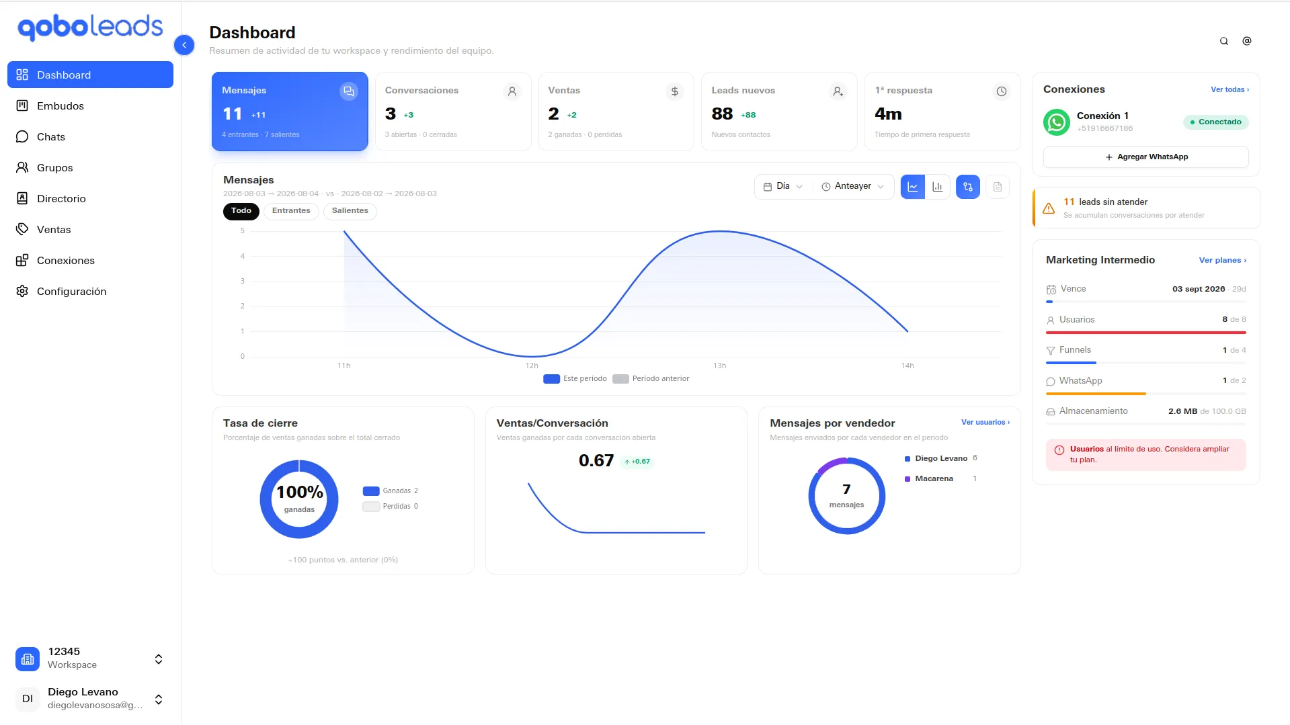Open the 11 leads sin atender alert

coord(1145,208)
